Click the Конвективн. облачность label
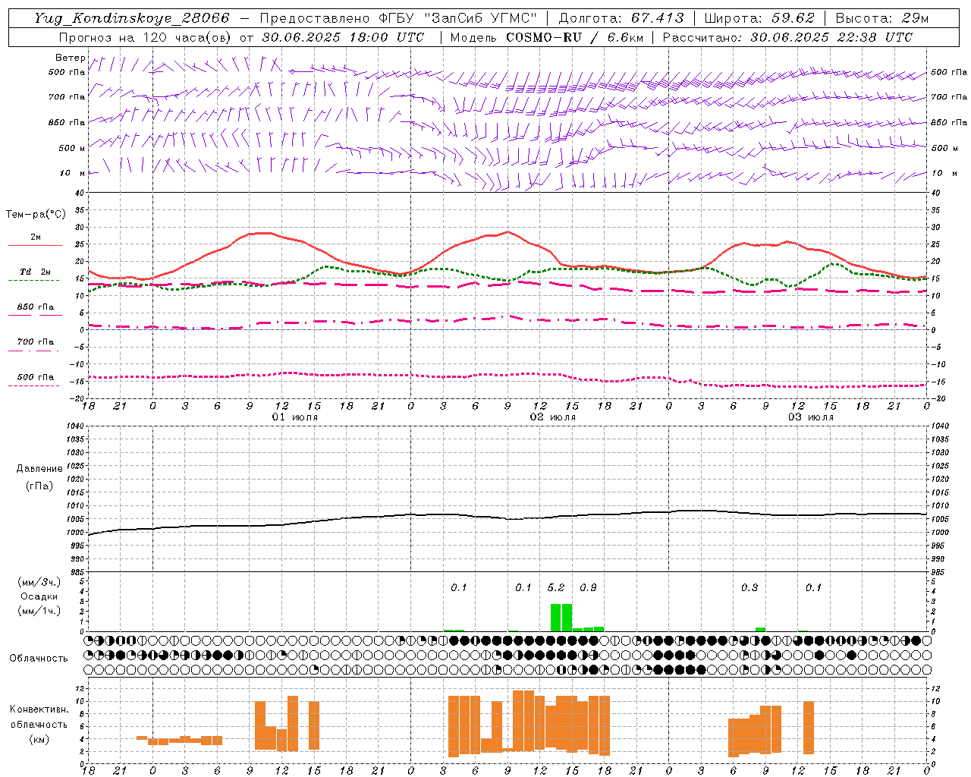 (39, 717)
